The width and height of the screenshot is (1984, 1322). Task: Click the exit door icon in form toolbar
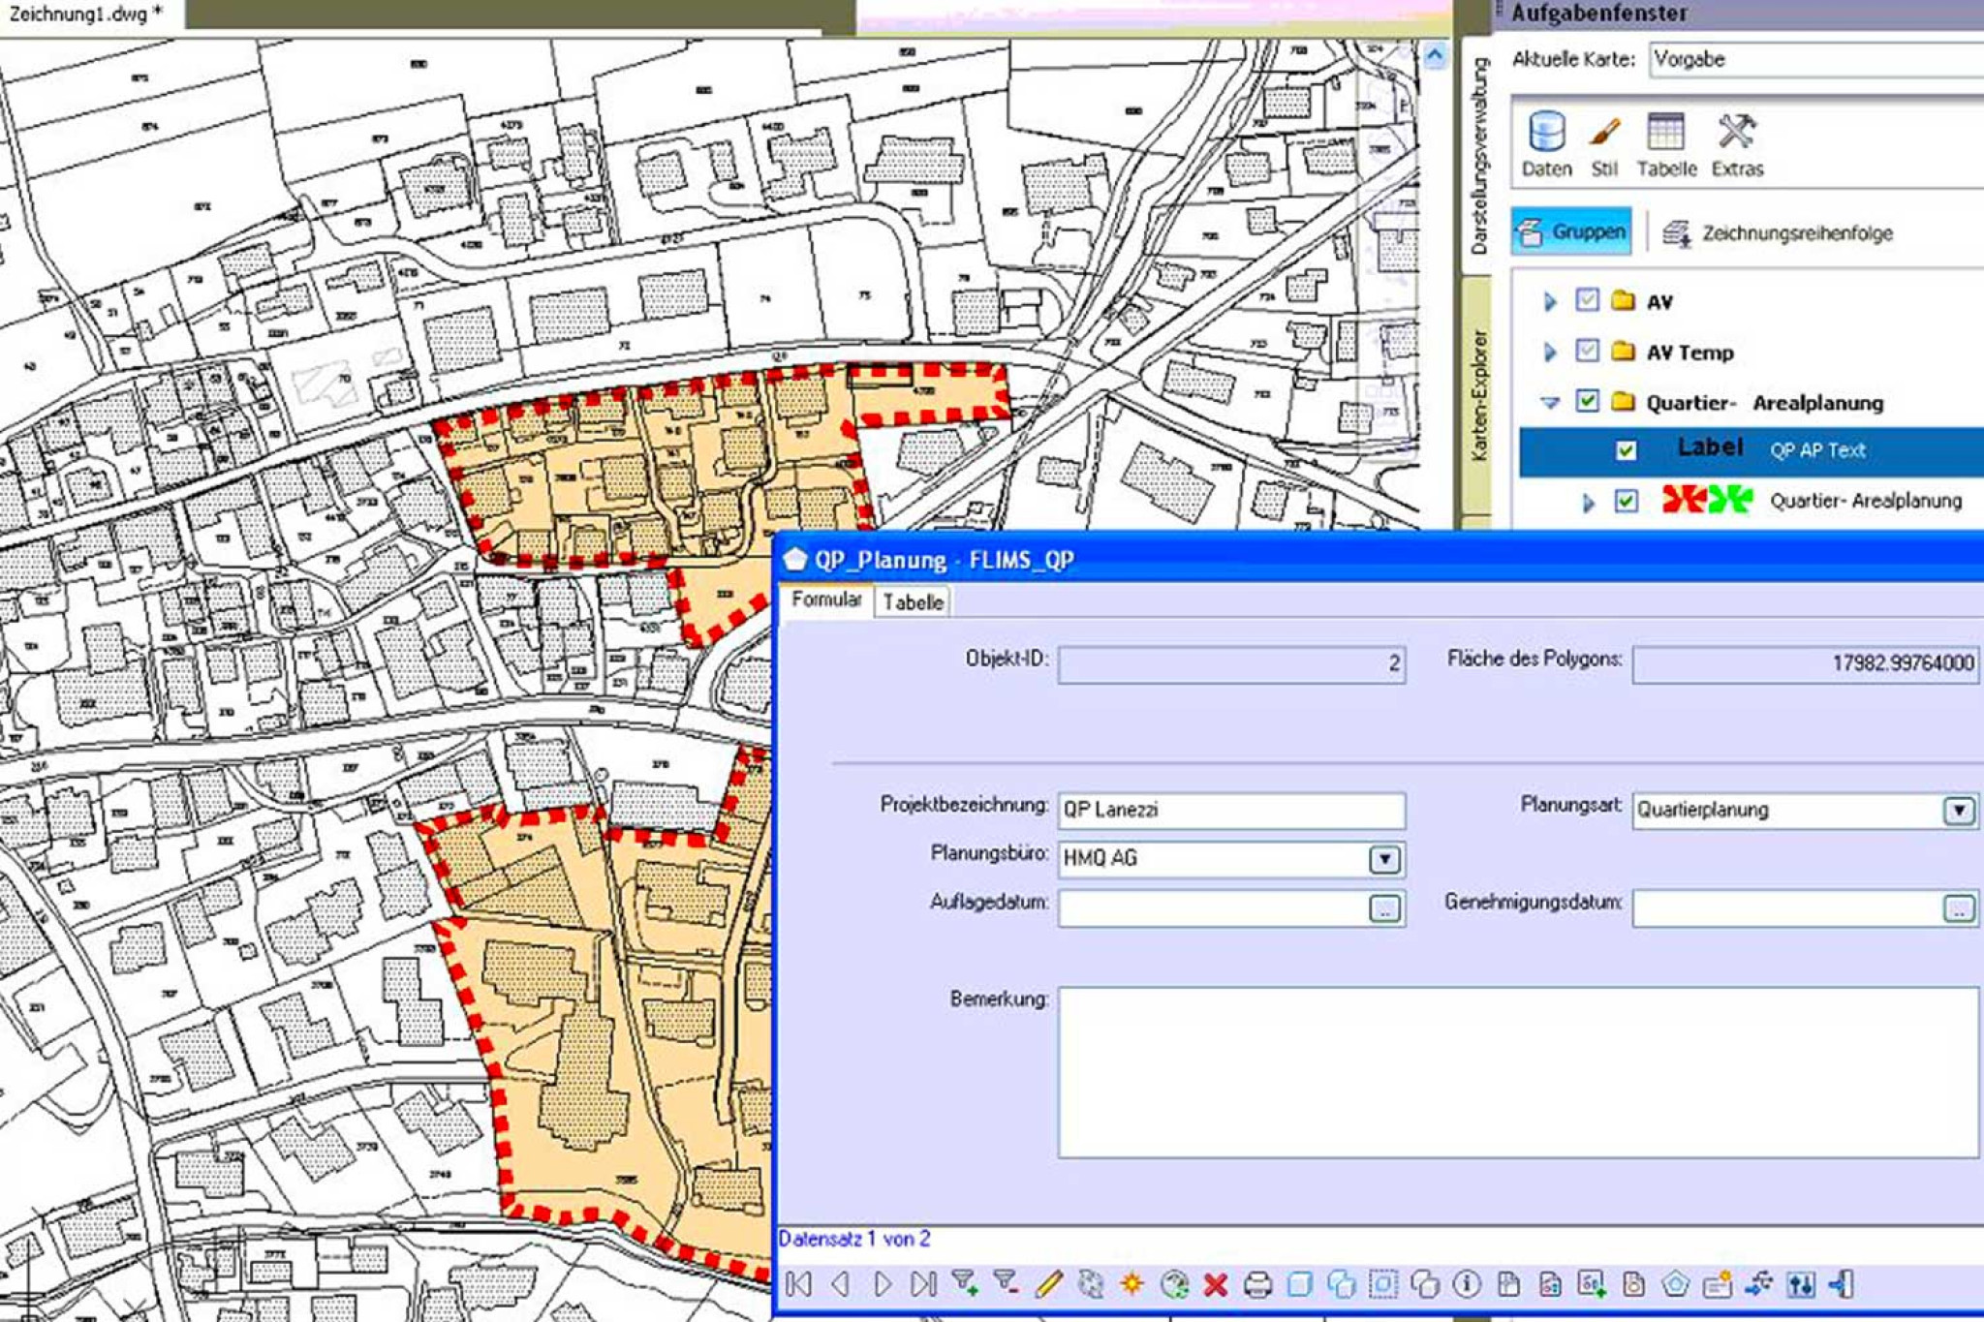(1842, 1284)
